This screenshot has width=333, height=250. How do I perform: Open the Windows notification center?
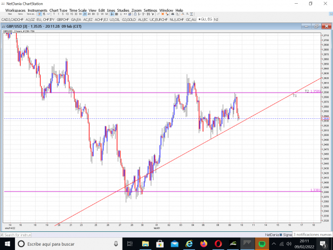[x=323, y=244]
